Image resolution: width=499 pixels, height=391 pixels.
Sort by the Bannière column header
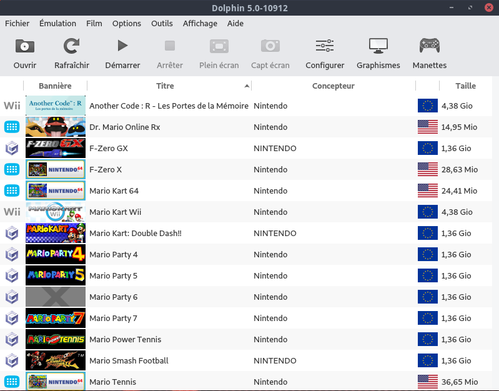(55, 86)
